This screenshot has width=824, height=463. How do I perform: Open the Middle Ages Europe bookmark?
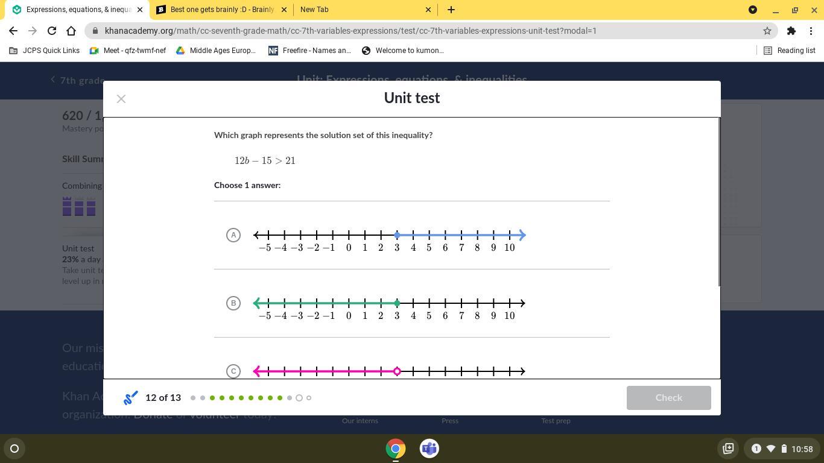coord(215,51)
